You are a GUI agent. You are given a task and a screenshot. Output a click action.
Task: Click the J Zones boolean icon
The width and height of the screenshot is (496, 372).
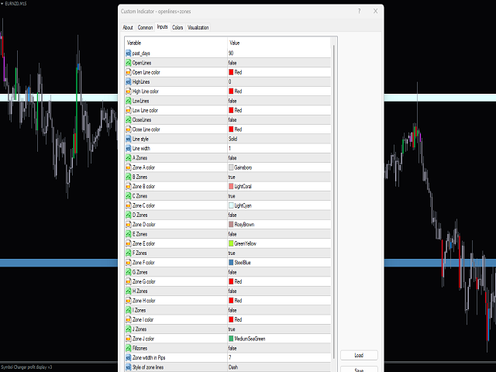[128, 329]
